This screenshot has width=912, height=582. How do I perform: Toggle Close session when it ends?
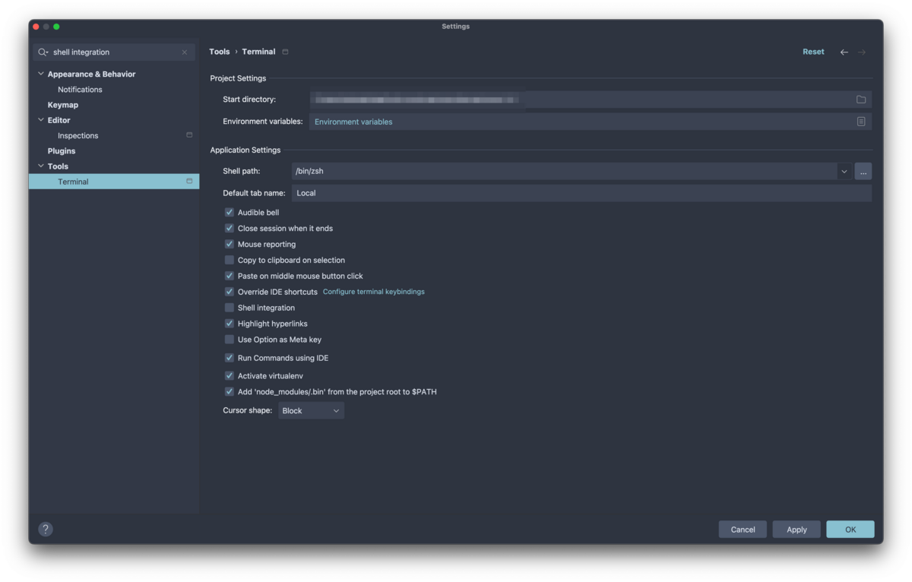coord(229,228)
